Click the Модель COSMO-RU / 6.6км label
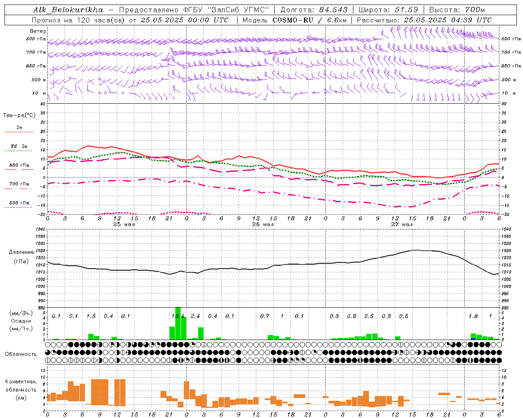 click(x=295, y=20)
